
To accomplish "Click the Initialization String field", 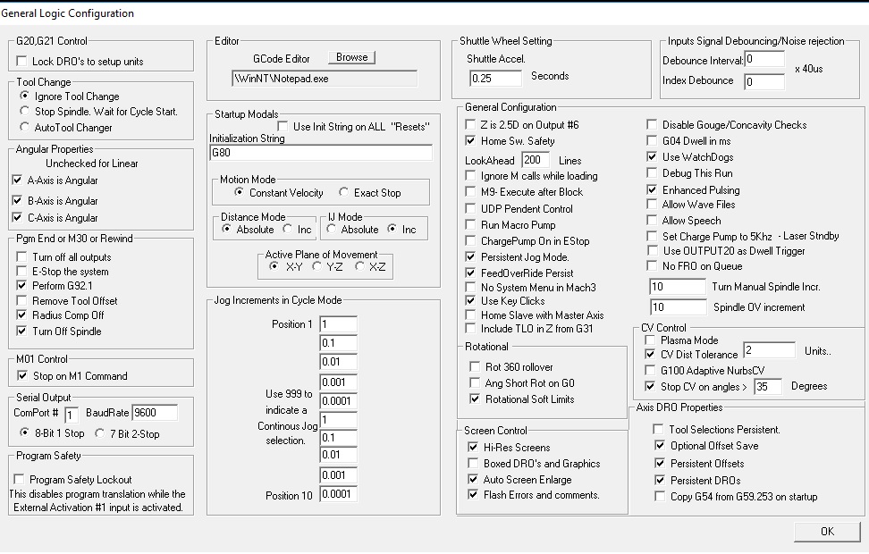I will (x=321, y=153).
